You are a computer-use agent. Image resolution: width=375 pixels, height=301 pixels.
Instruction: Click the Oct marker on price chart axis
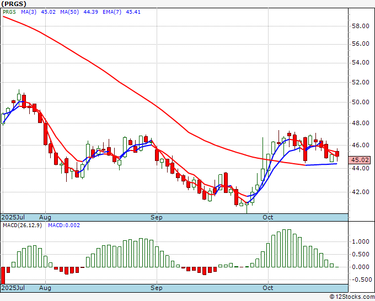click(x=269, y=217)
